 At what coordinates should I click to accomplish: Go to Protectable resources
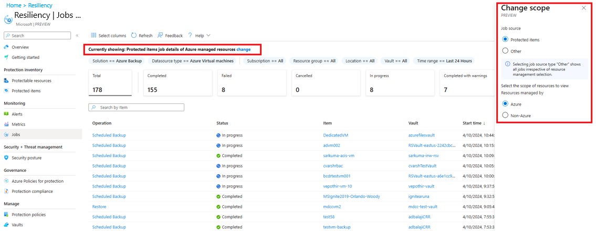click(31, 80)
